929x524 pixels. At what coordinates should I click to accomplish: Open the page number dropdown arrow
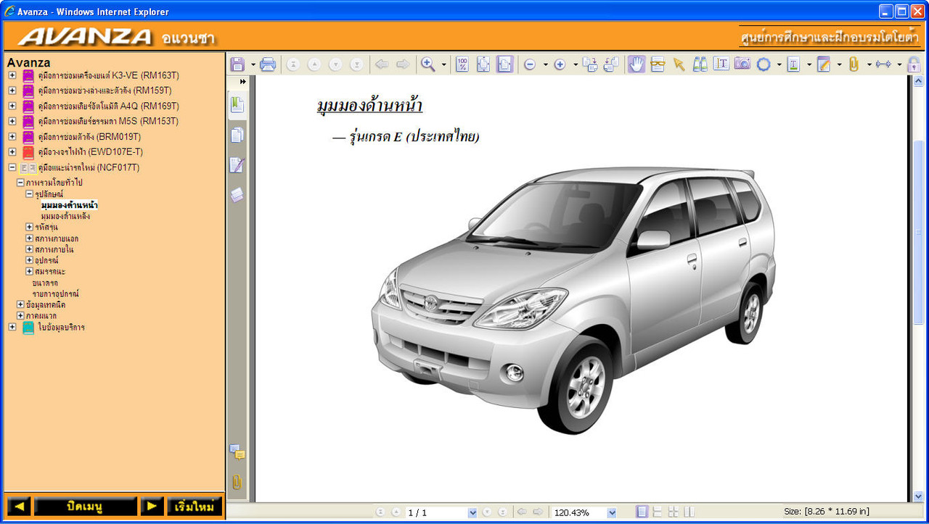tap(472, 512)
